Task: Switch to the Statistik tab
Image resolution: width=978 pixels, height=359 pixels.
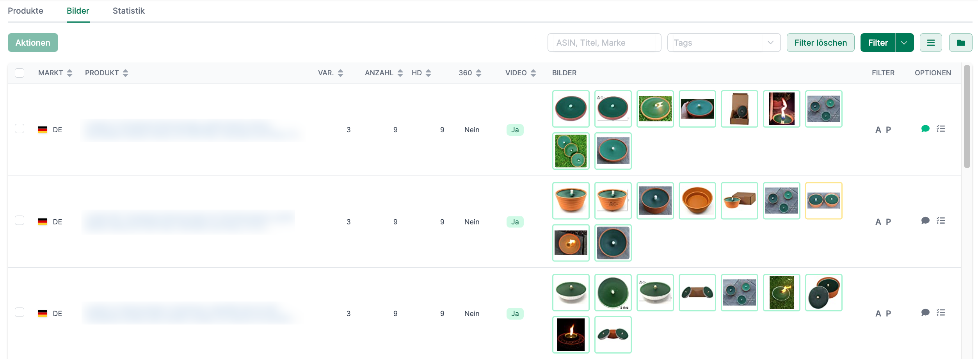Action: pos(128,11)
